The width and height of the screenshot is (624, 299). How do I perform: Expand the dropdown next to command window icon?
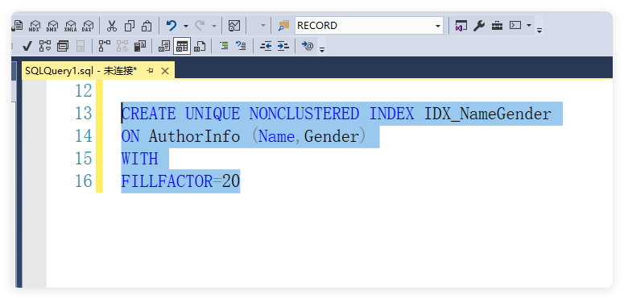(x=528, y=26)
